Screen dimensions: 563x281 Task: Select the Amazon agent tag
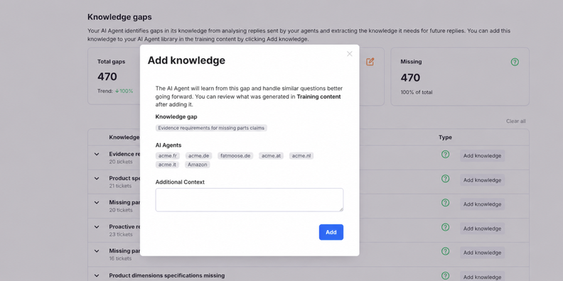click(198, 165)
